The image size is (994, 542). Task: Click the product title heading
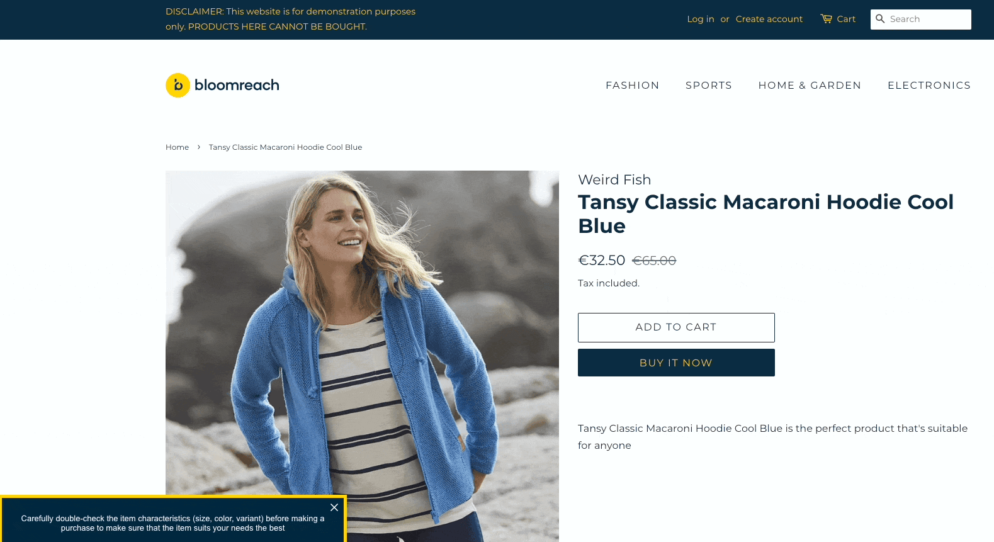coord(765,214)
